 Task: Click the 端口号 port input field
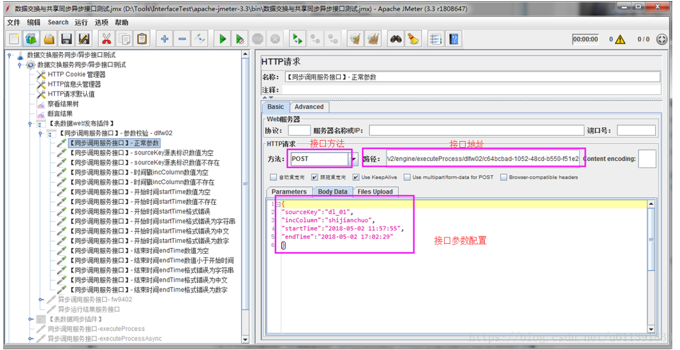(636, 130)
